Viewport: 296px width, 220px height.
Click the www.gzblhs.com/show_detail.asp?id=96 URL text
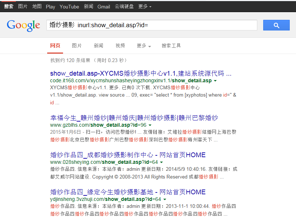98,125
